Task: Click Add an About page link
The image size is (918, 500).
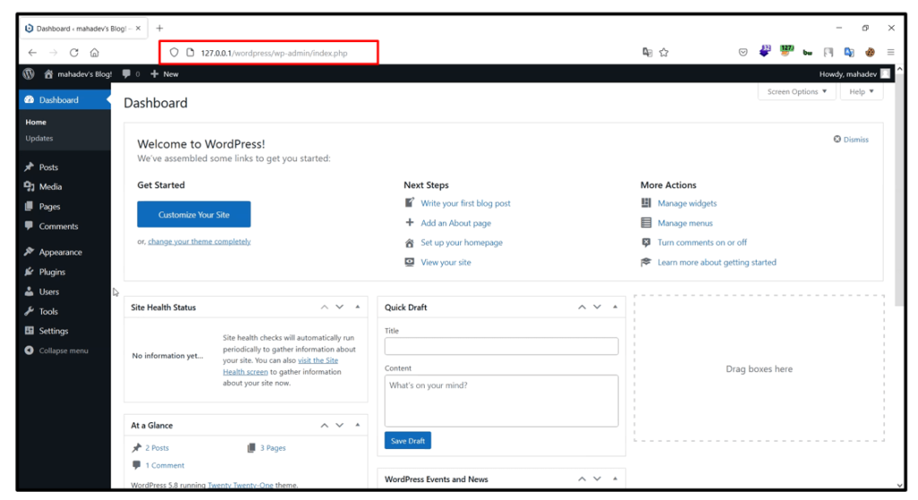Action: [455, 223]
